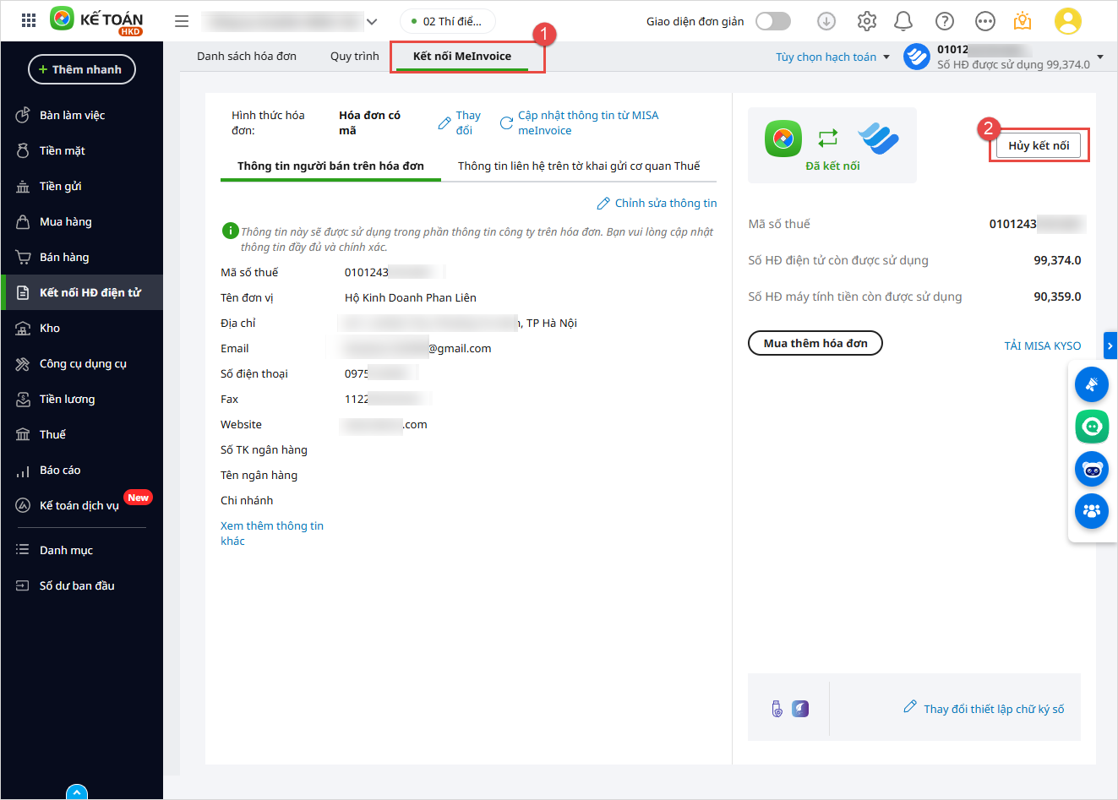1118x800 pixels.
Task: Open the Quy trình tab
Action: point(354,56)
